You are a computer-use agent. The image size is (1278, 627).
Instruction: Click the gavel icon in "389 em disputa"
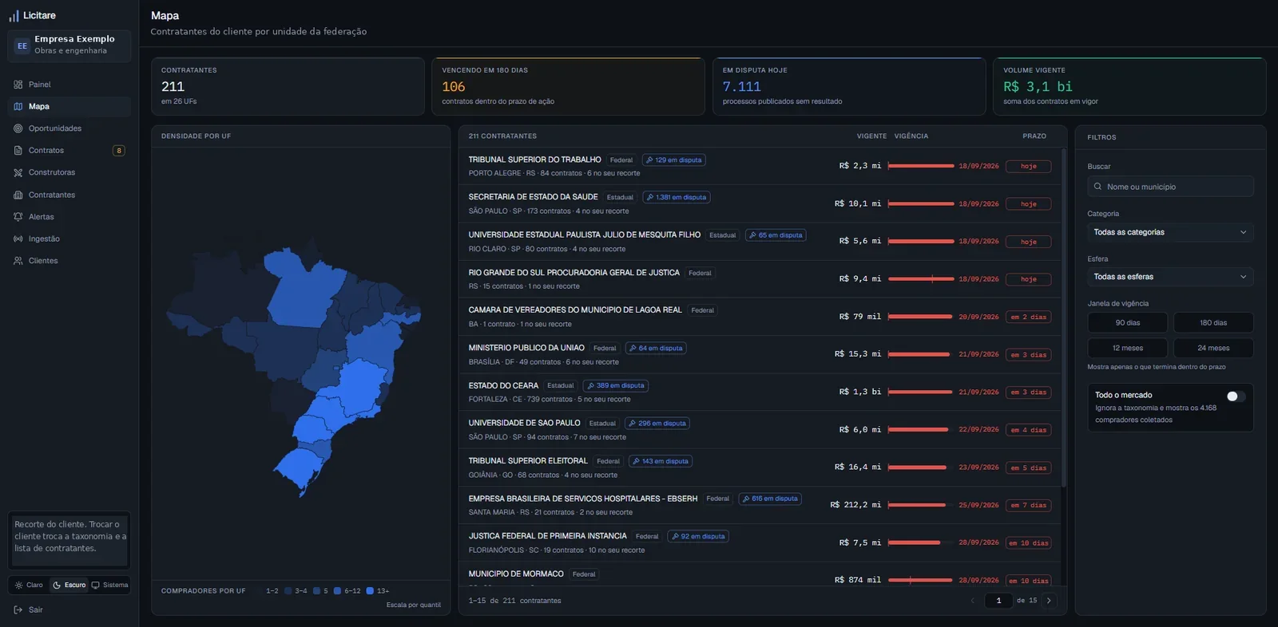click(x=590, y=385)
